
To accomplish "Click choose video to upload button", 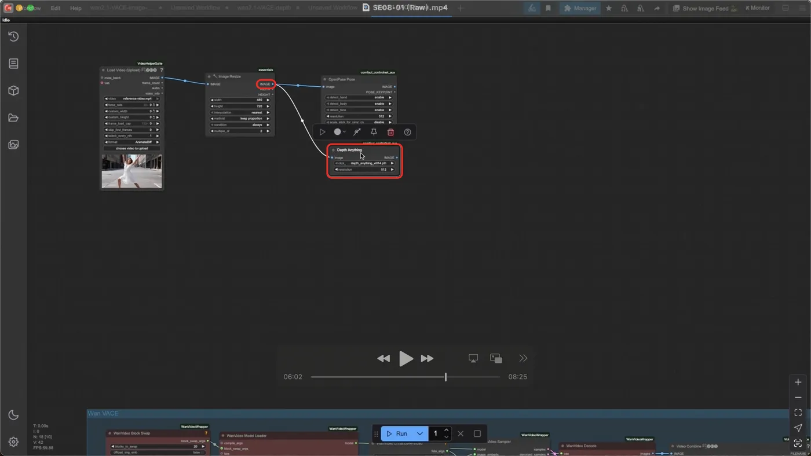I will point(131,148).
